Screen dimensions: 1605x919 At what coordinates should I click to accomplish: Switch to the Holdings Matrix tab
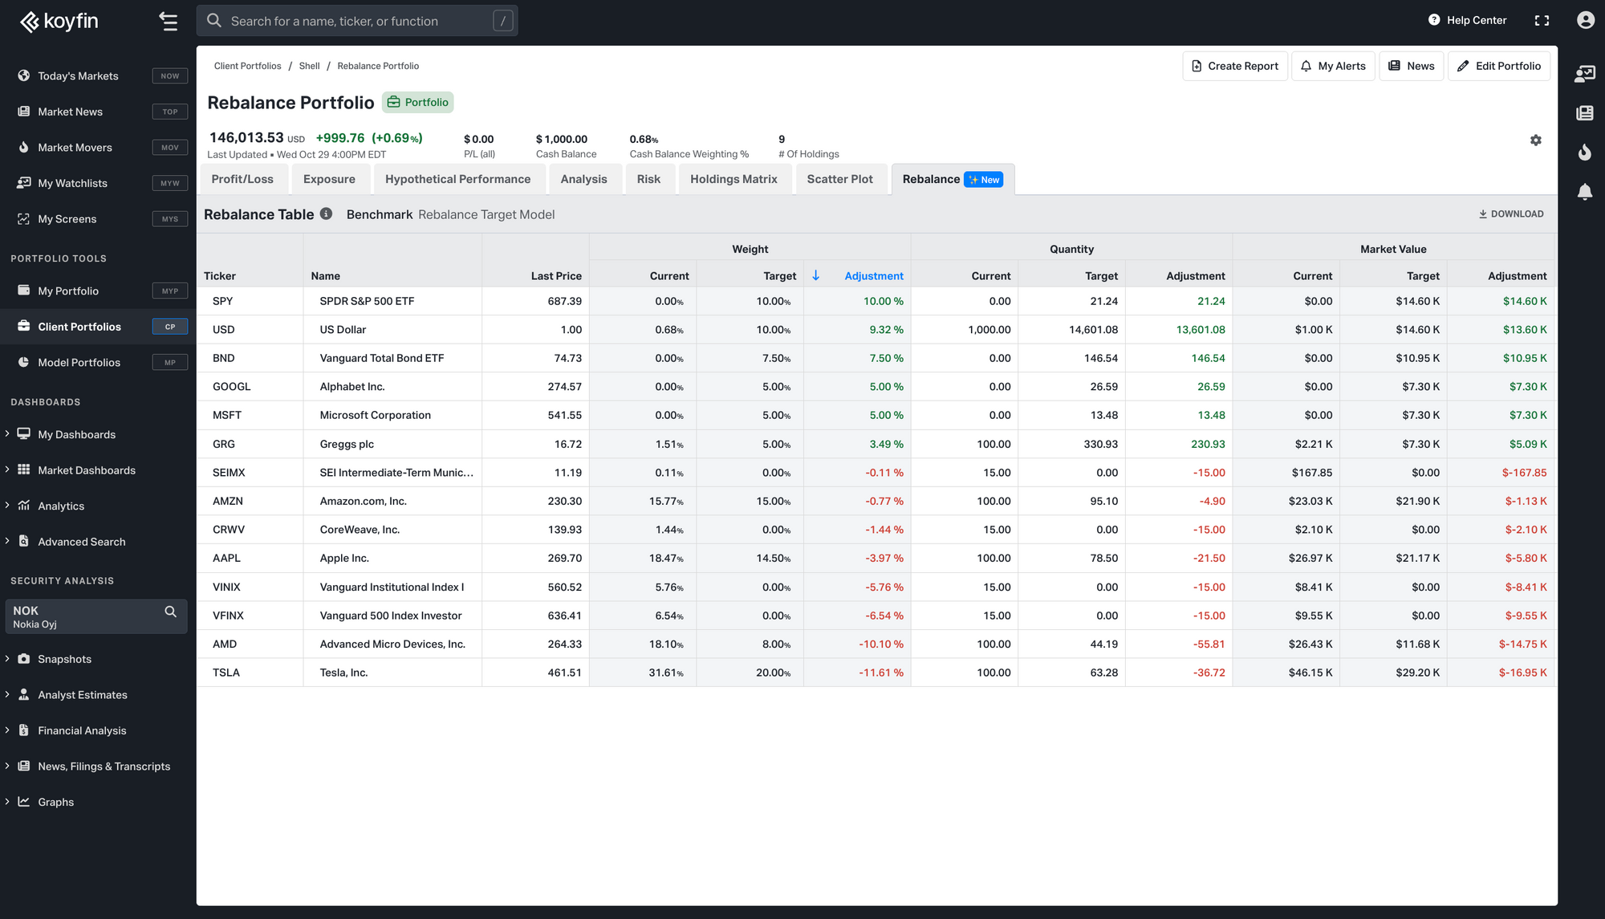tap(733, 180)
